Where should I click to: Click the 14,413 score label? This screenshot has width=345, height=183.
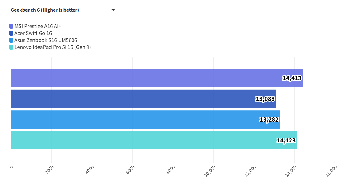pos(292,78)
